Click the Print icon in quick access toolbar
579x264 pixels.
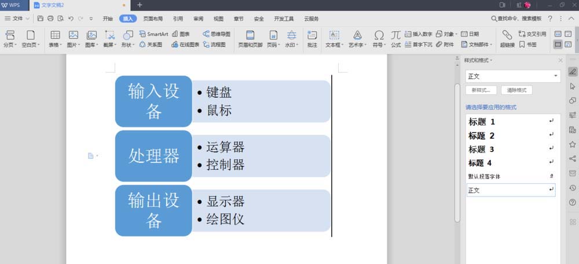click(x=50, y=18)
